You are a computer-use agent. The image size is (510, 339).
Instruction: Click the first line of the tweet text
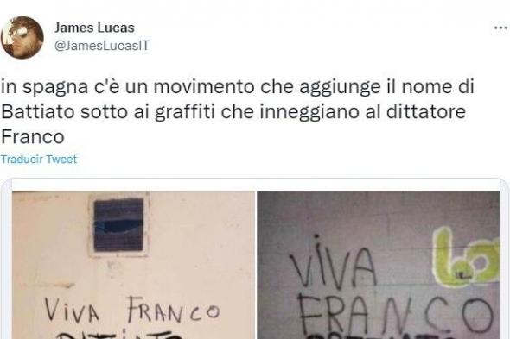(x=238, y=87)
